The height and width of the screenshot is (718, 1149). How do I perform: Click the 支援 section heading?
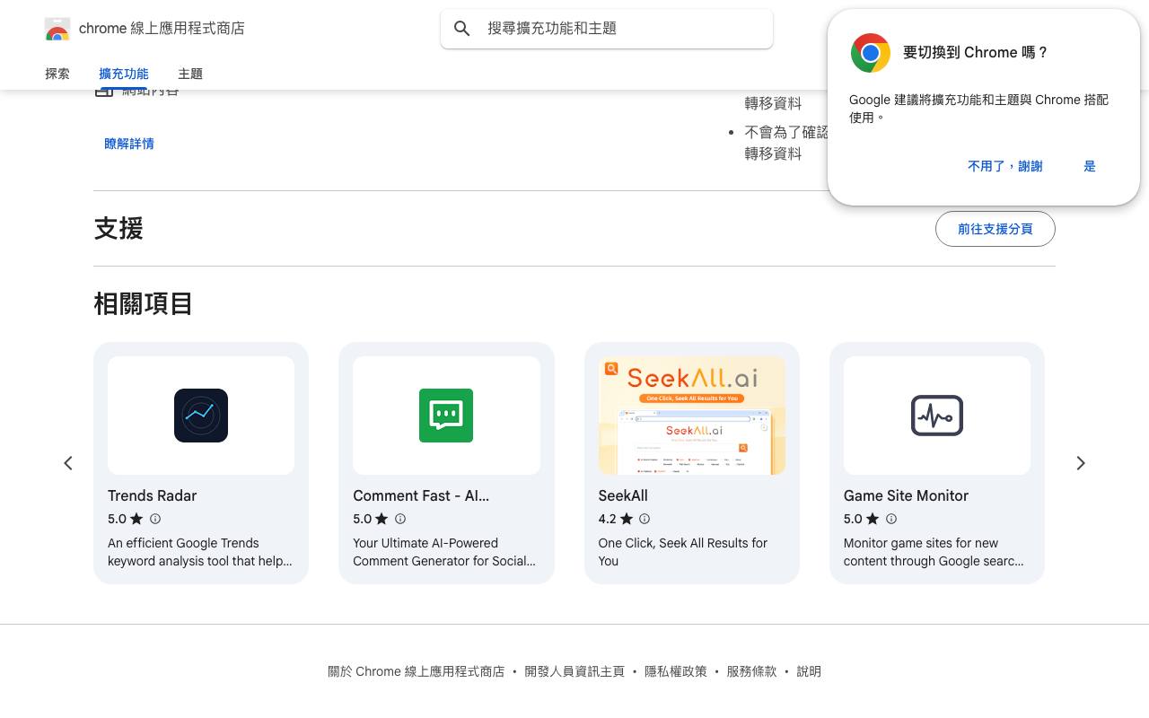click(118, 229)
